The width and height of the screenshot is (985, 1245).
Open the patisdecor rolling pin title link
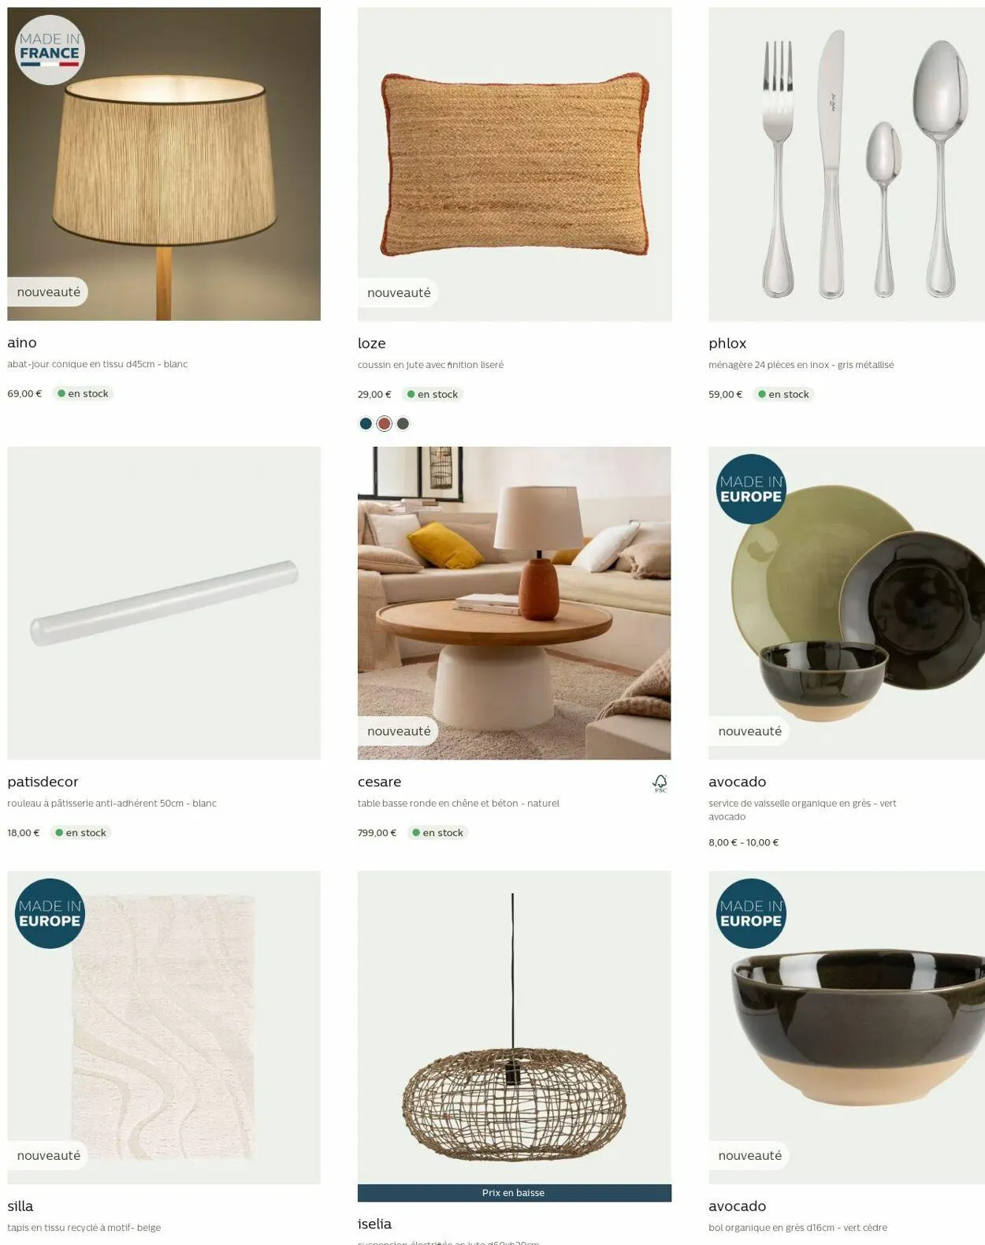coord(43,782)
